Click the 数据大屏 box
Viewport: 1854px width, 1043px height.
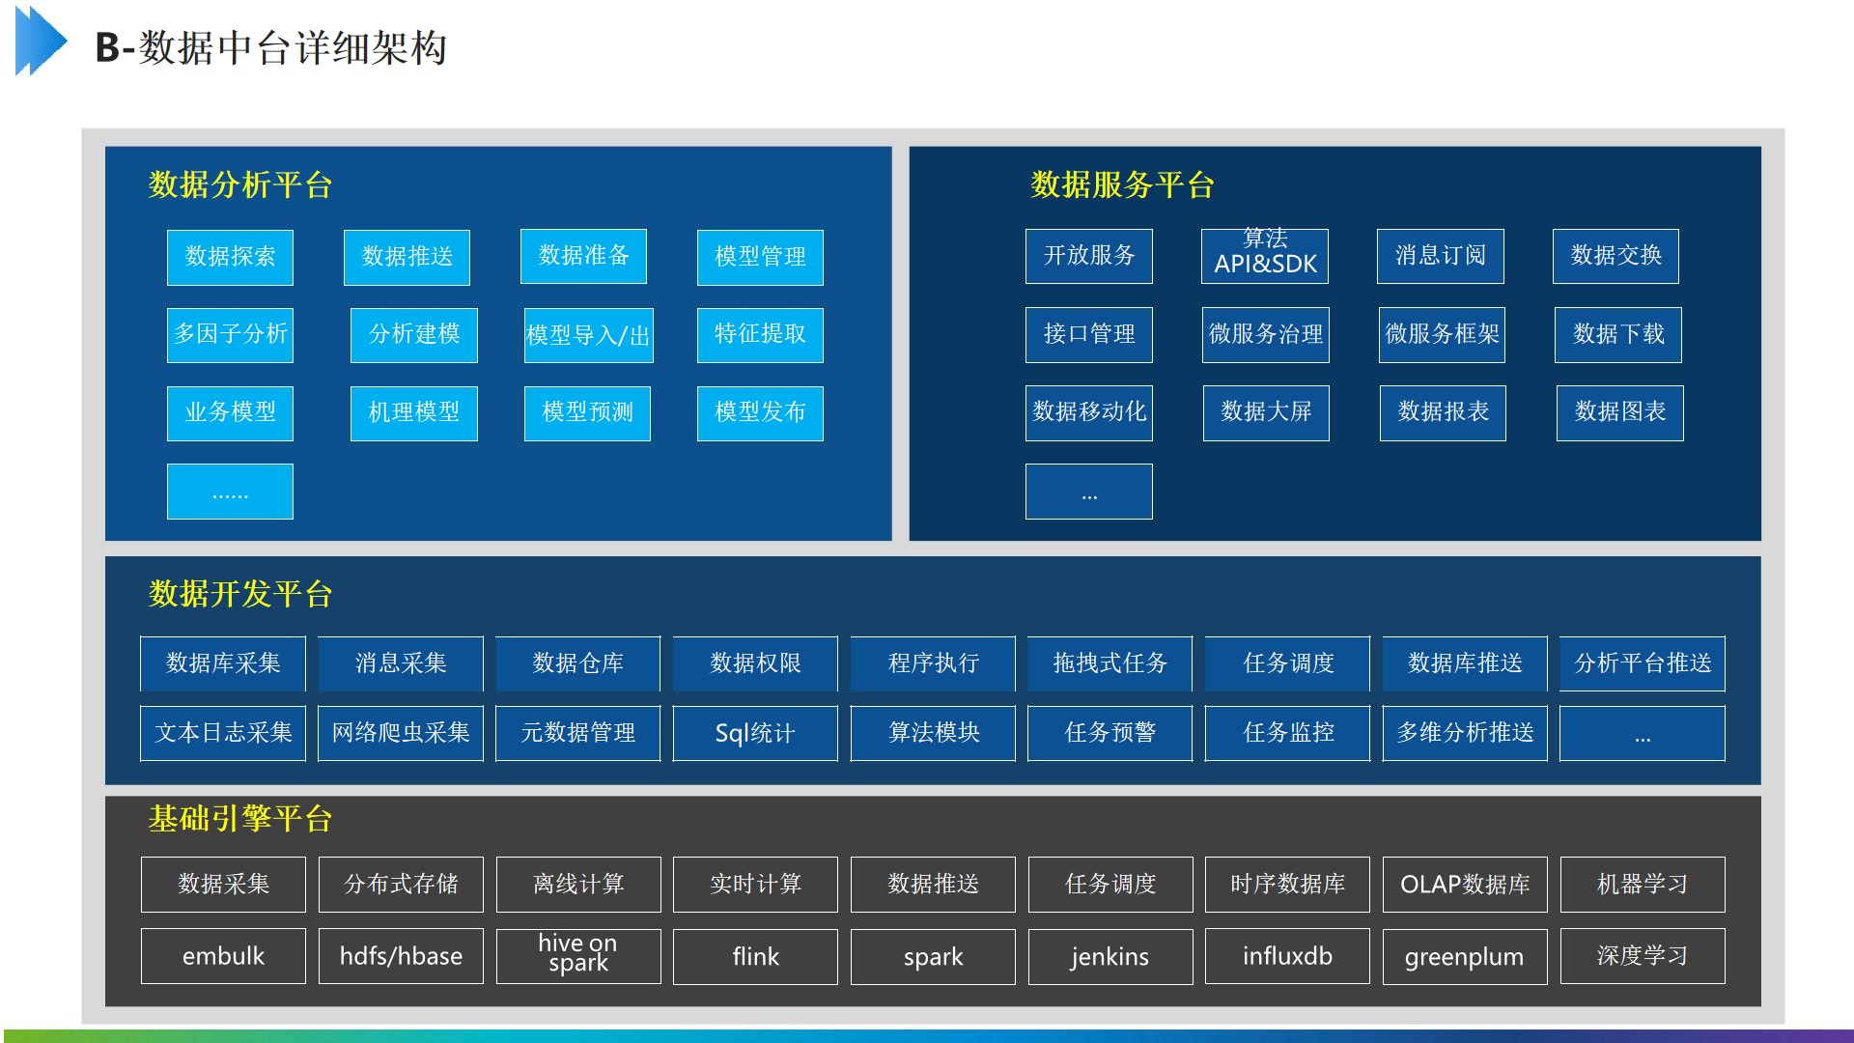pyautogui.click(x=1266, y=413)
